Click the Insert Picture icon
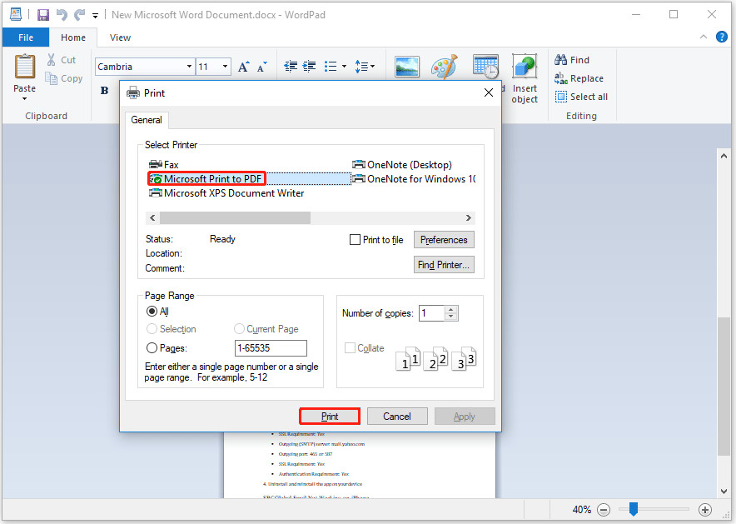The height and width of the screenshot is (524, 736). [x=407, y=67]
